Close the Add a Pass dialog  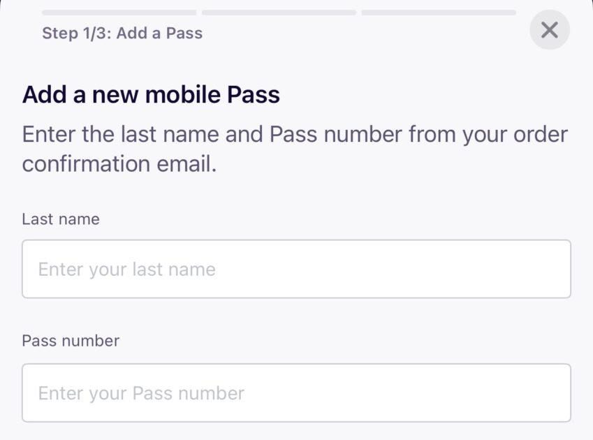point(549,30)
